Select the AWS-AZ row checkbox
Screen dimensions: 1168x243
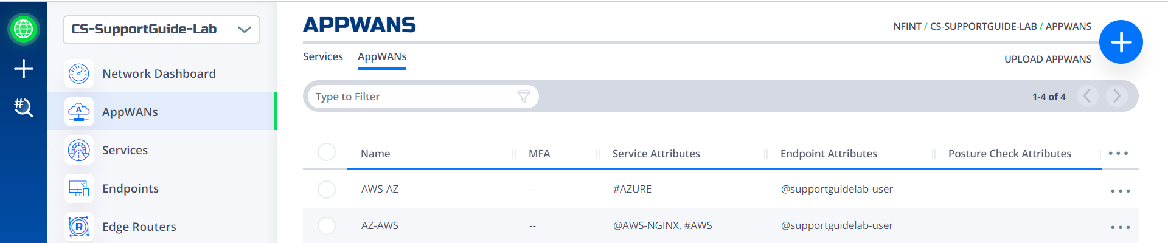tap(327, 190)
